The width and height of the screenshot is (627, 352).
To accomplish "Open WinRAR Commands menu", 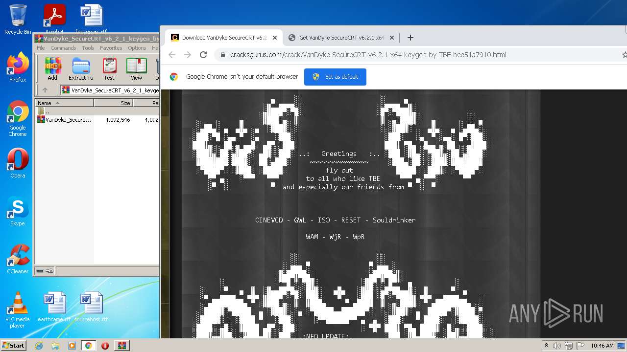I will pyautogui.click(x=63, y=48).
